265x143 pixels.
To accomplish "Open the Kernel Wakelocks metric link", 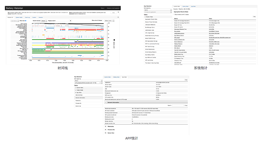I will click(x=178, y=42).
